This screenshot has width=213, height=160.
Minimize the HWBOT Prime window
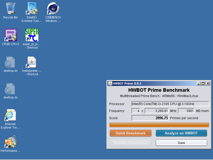coord(199,83)
